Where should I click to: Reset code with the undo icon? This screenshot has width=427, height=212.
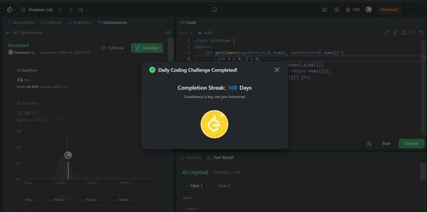421,32
